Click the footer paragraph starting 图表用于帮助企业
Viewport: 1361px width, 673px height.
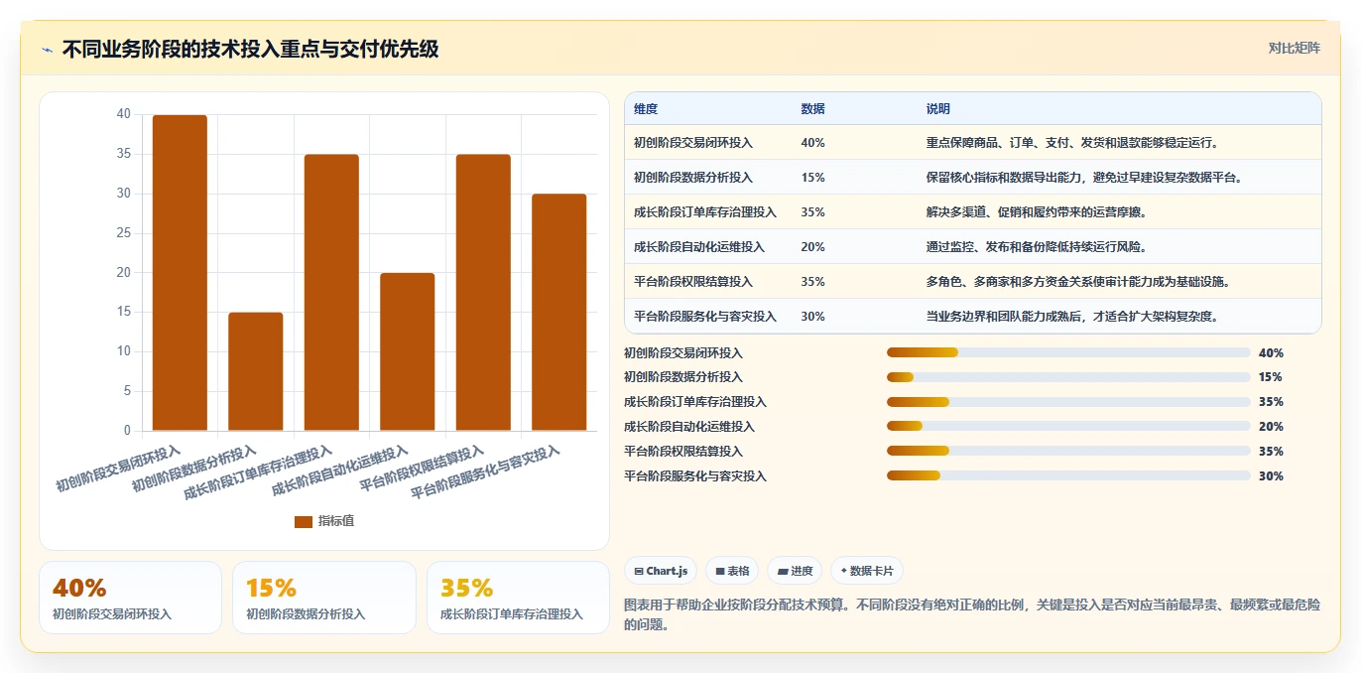[x=972, y=614]
